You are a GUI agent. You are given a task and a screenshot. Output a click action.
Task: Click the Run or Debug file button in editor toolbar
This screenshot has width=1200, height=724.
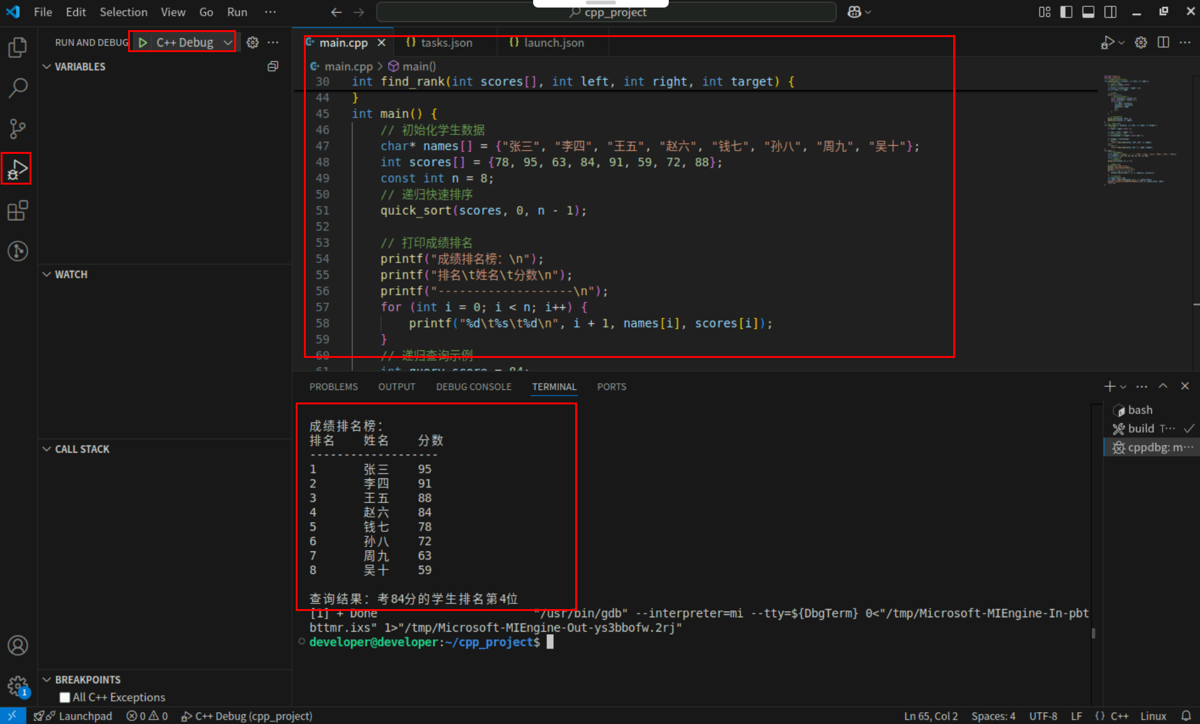(x=1106, y=42)
